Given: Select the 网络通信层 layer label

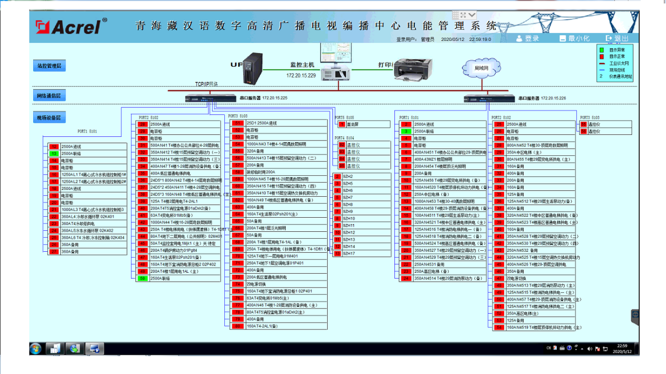Looking at the screenshot, I should tap(49, 95).
